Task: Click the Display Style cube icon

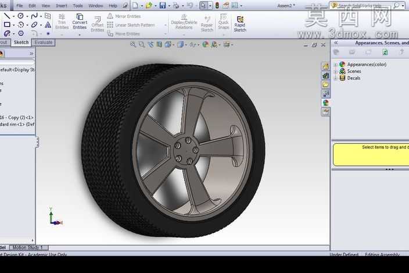Action: 180,45
